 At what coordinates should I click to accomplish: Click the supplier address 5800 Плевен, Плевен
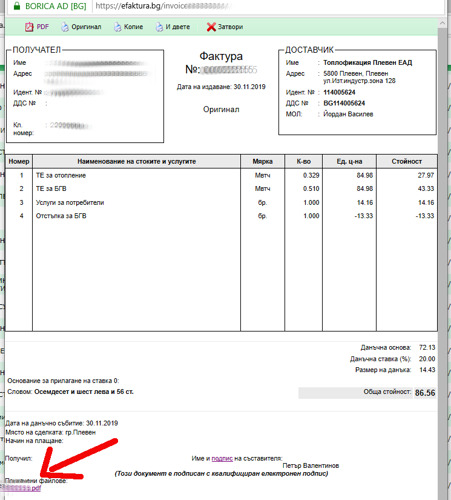355,73
